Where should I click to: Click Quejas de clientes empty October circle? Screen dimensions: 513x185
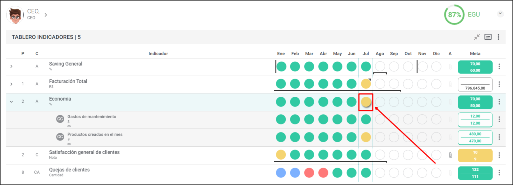click(x=408, y=172)
